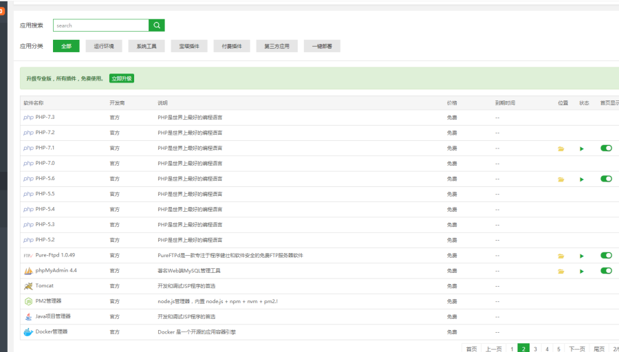Toggle PHP-7.1 homepage display switch
Viewport: 619px width, 352px height.
[x=606, y=148]
